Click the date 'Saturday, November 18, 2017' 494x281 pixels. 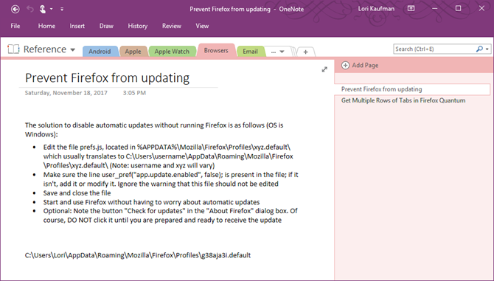(x=66, y=93)
